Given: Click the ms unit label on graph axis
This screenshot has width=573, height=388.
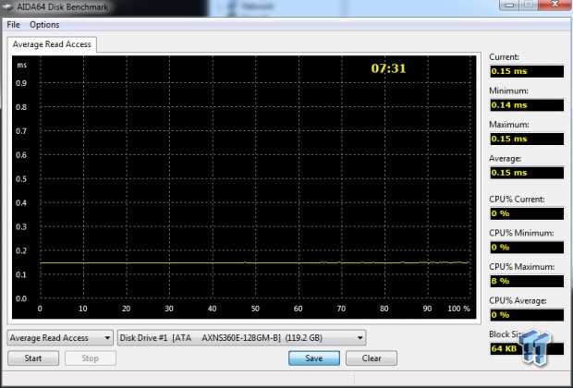Looking at the screenshot, I should pyautogui.click(x=22, y=66).
